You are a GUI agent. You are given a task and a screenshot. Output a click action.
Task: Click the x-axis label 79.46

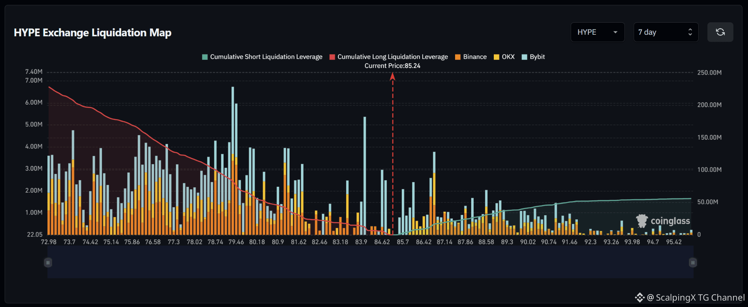236,242
